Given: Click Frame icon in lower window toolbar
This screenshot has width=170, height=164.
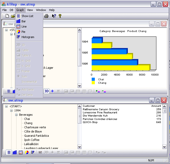Looking at the screenshot, I should click(90, 152).
